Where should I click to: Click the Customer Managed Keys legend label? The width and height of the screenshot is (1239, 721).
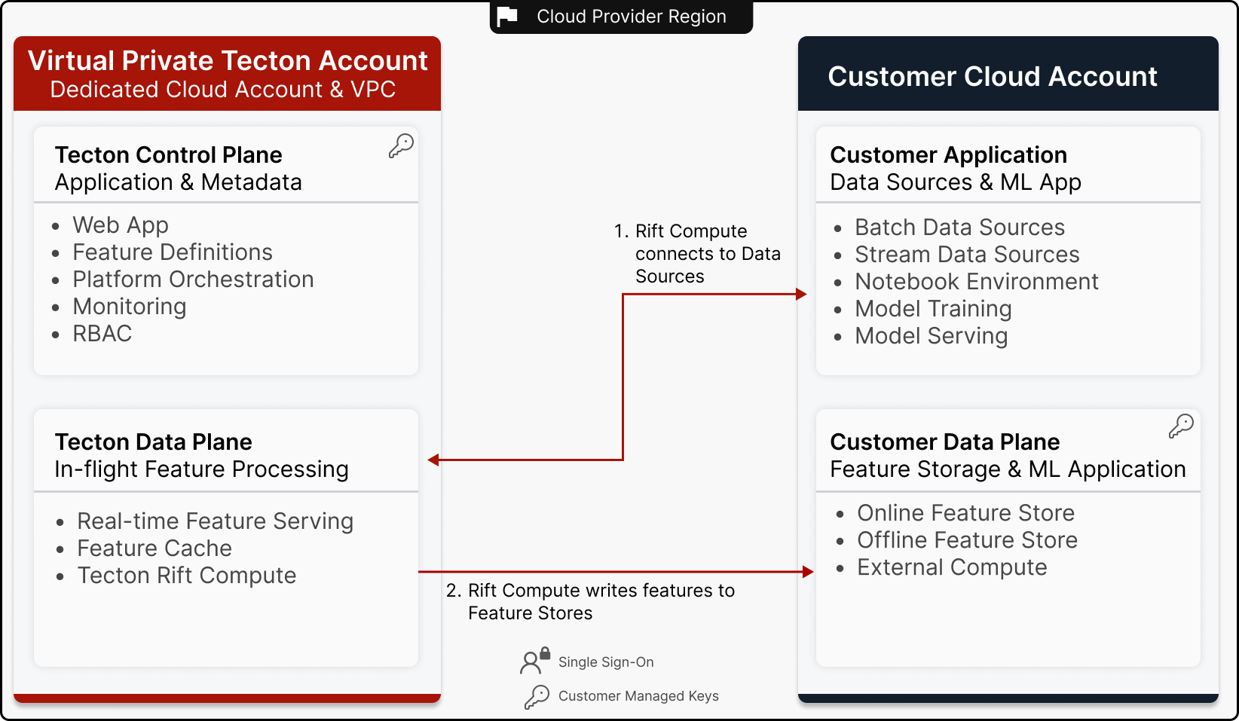point(638,696)
